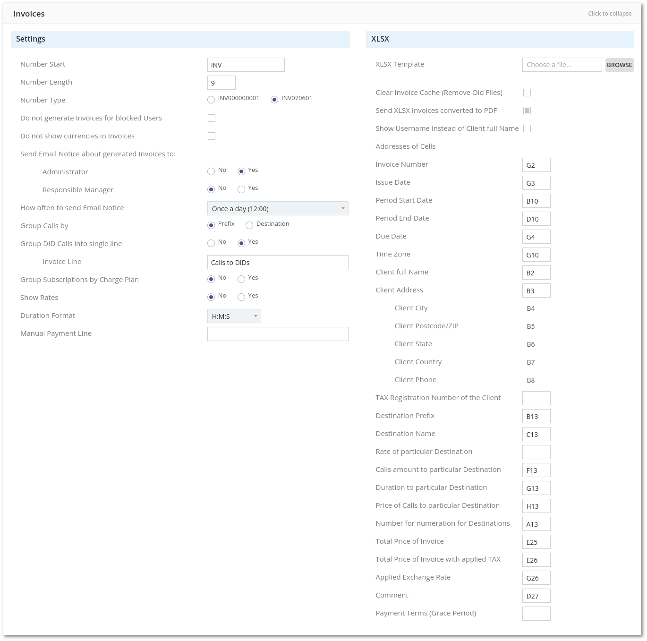Click the Payment Terms (Grace Period) cell field

[536, 614]
